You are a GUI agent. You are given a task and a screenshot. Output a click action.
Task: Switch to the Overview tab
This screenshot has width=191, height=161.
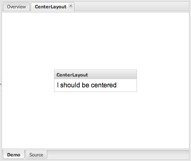(x=16, y=7)
